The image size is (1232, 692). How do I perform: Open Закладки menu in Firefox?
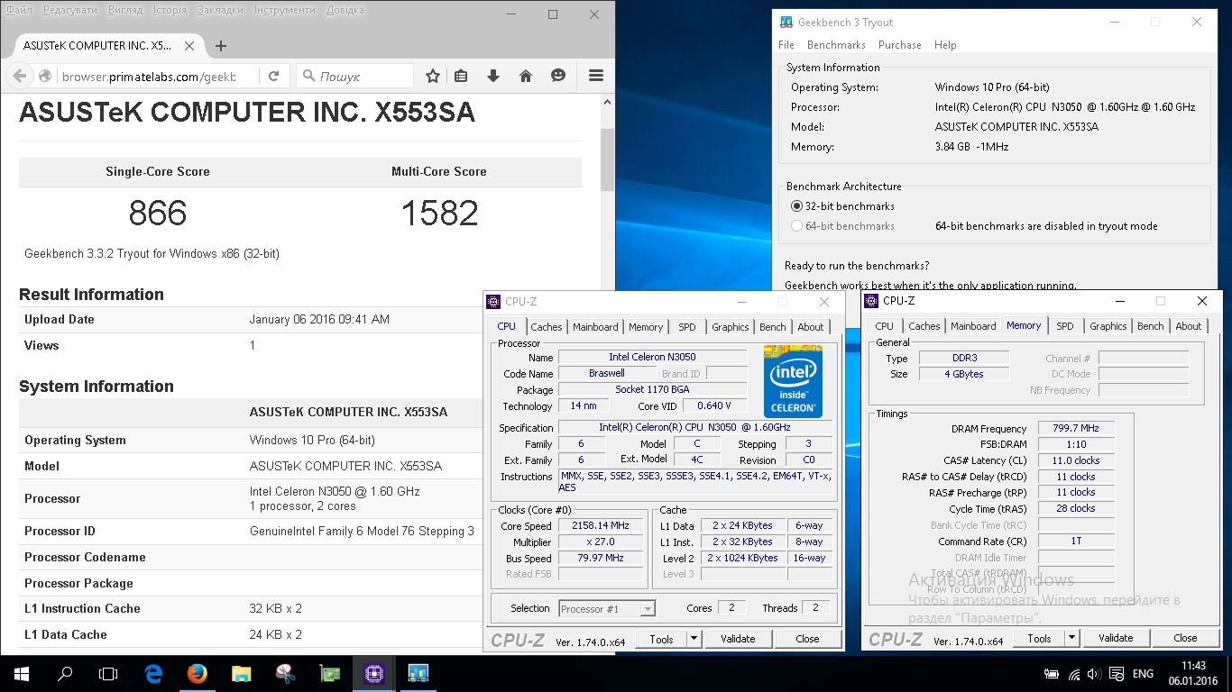(x=221, y=10)
